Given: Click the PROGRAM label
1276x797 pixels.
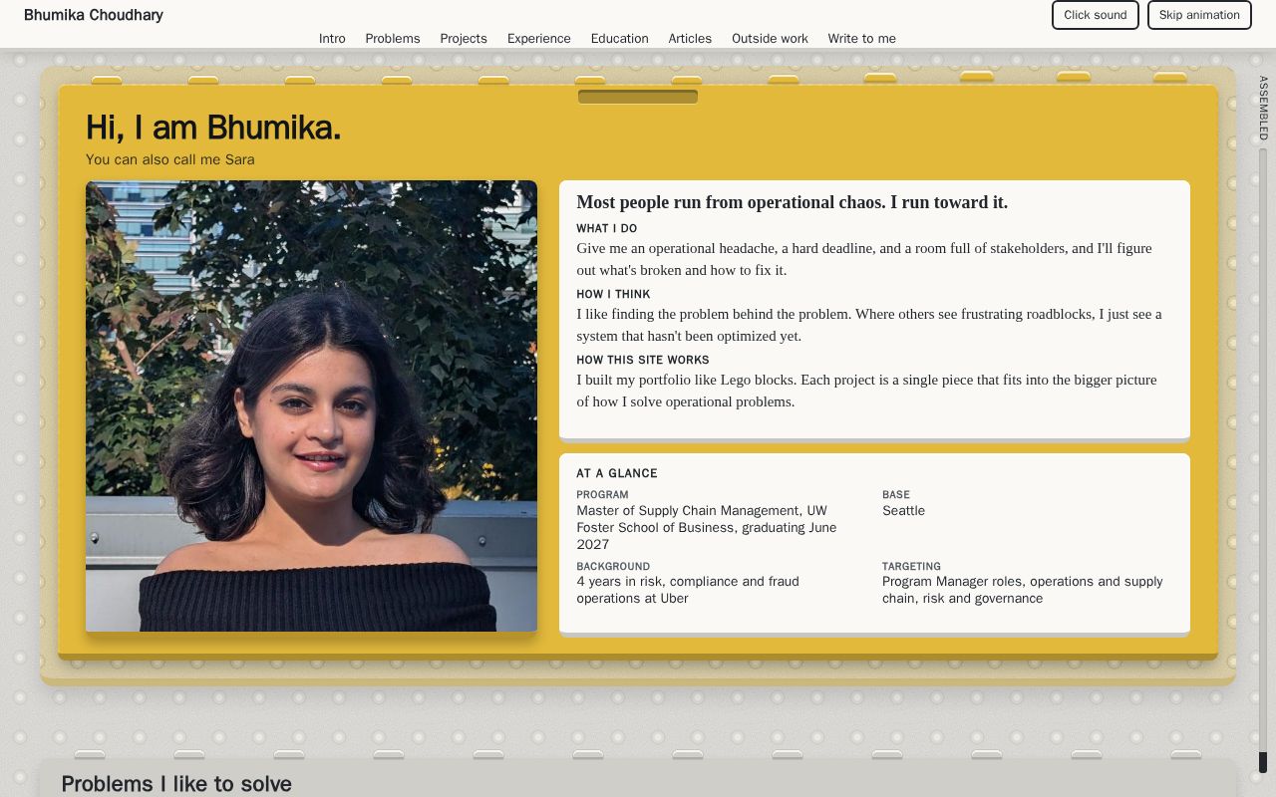Looking at the screenshot, I should coord(602,494).
